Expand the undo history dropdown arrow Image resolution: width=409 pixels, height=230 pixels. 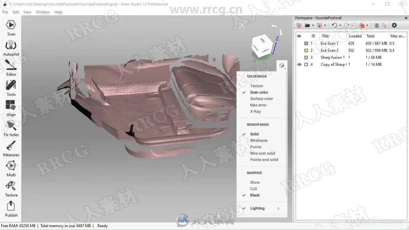tap(340, 26)
